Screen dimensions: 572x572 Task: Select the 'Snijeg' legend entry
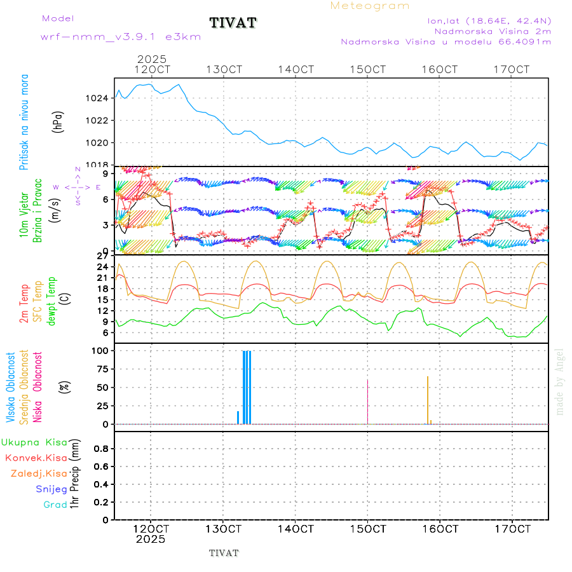[x=51, y=489]
